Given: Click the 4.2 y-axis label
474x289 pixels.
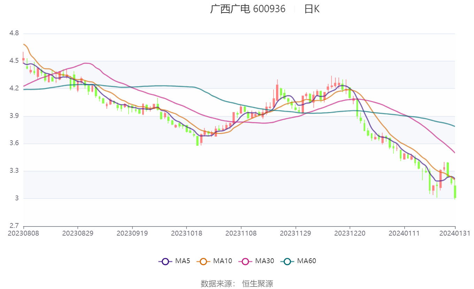Looking at the screenshot, I should pyautogui.click(x=14, y=88).
